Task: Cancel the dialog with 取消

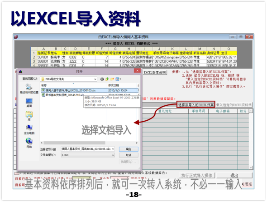Action: click(x=129, y=155)
